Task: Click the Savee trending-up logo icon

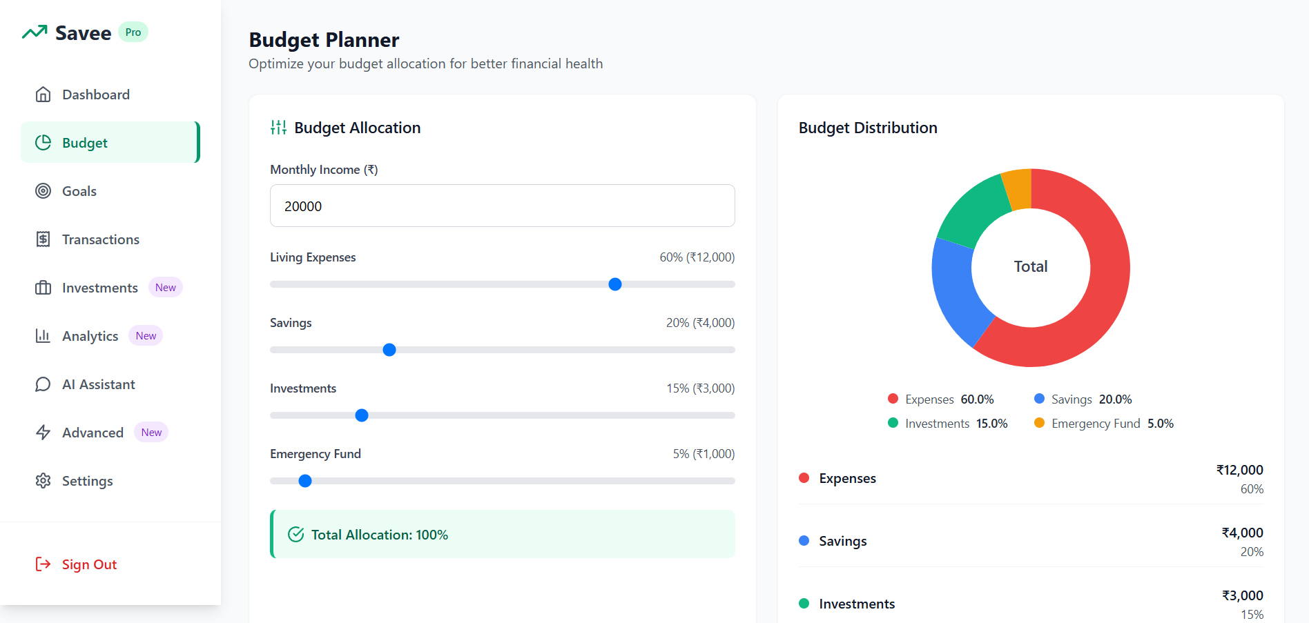Action: click(x=35, y=32)
